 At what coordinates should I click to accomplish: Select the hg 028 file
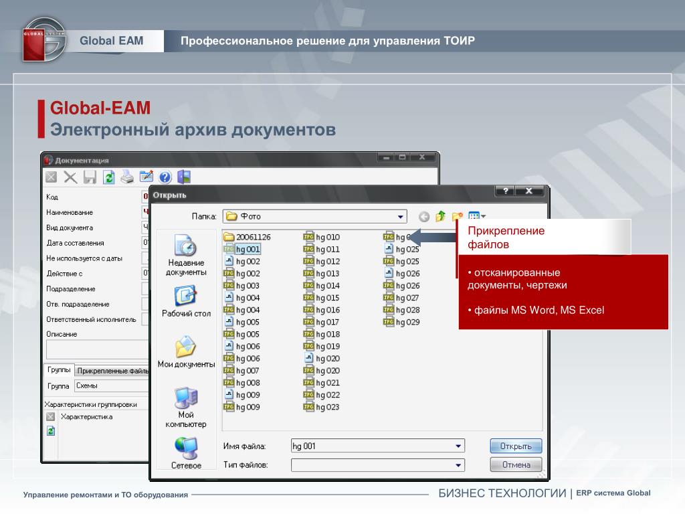402,310
